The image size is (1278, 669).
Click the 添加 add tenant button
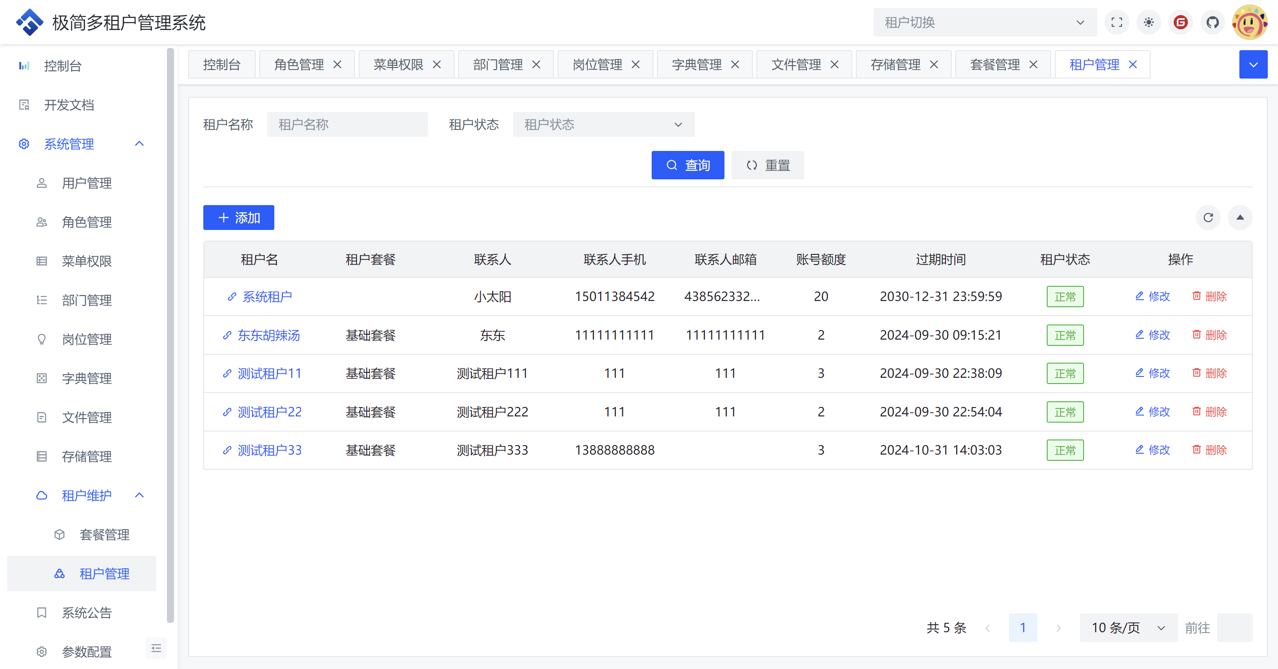[x=239, y=218]
